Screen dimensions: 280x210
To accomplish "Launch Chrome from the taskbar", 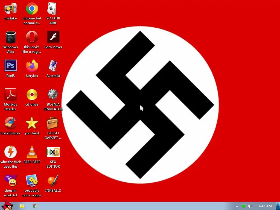I will point(35,206).
